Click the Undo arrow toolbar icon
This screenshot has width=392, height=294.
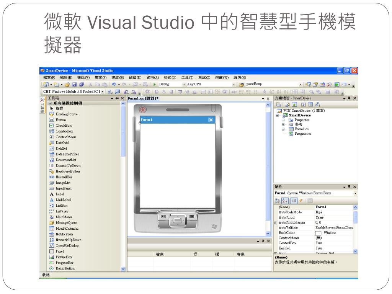click(x=114, y=85)
